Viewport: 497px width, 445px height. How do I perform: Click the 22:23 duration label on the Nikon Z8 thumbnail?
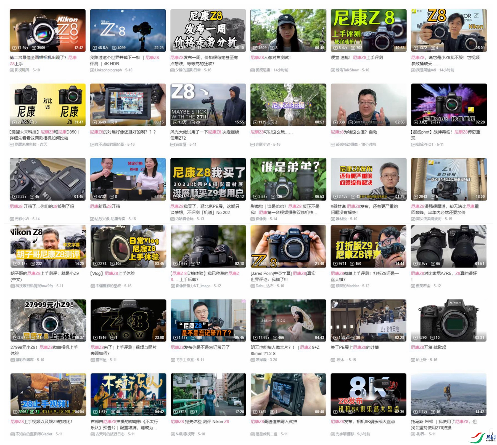(x=159, y=48)
